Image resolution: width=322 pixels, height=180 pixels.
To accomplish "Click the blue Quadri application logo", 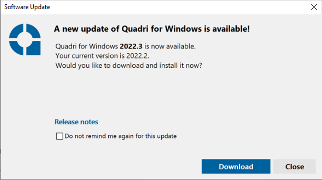I will [x=25, y=39].
